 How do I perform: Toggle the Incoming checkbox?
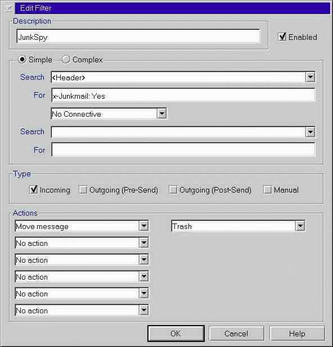(x=34, y=190)
